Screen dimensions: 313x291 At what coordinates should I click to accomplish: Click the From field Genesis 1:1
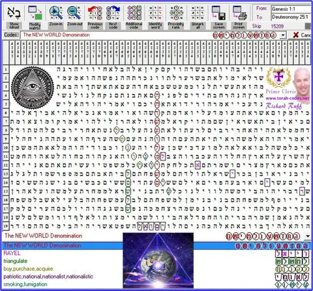click(291, 9)
